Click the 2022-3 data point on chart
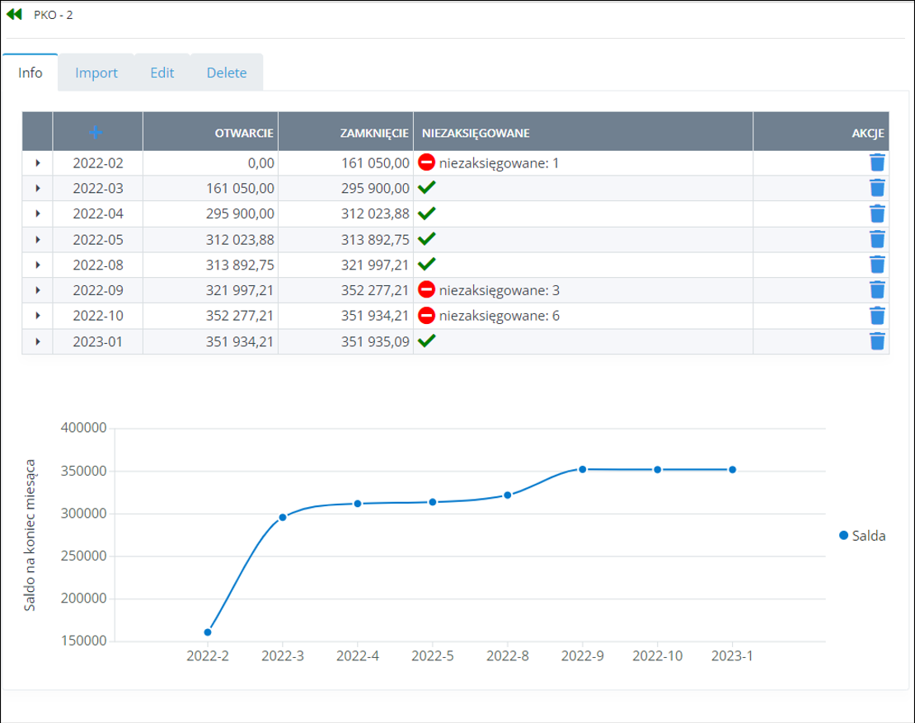This screenshot has width=915, height=723. point(283,517)
